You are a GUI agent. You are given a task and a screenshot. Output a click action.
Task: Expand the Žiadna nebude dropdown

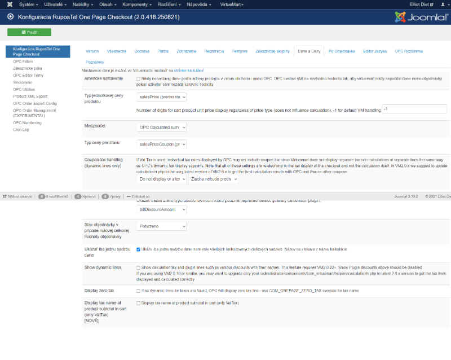[214, 179]
